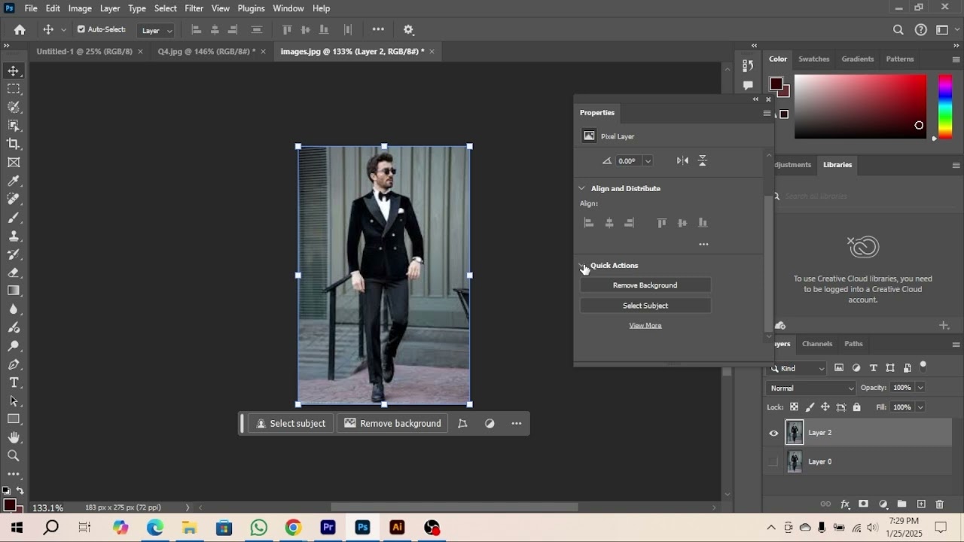Select the Eyedropper tool
The width and height of the screenshot is (964, 542).
14,181
